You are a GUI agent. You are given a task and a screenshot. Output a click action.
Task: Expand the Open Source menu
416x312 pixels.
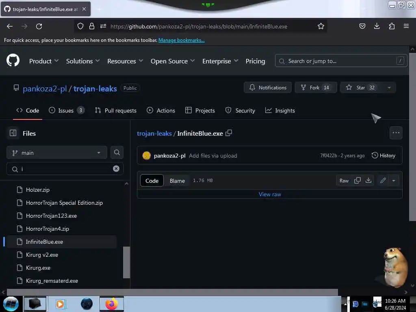tap(172, 61)
